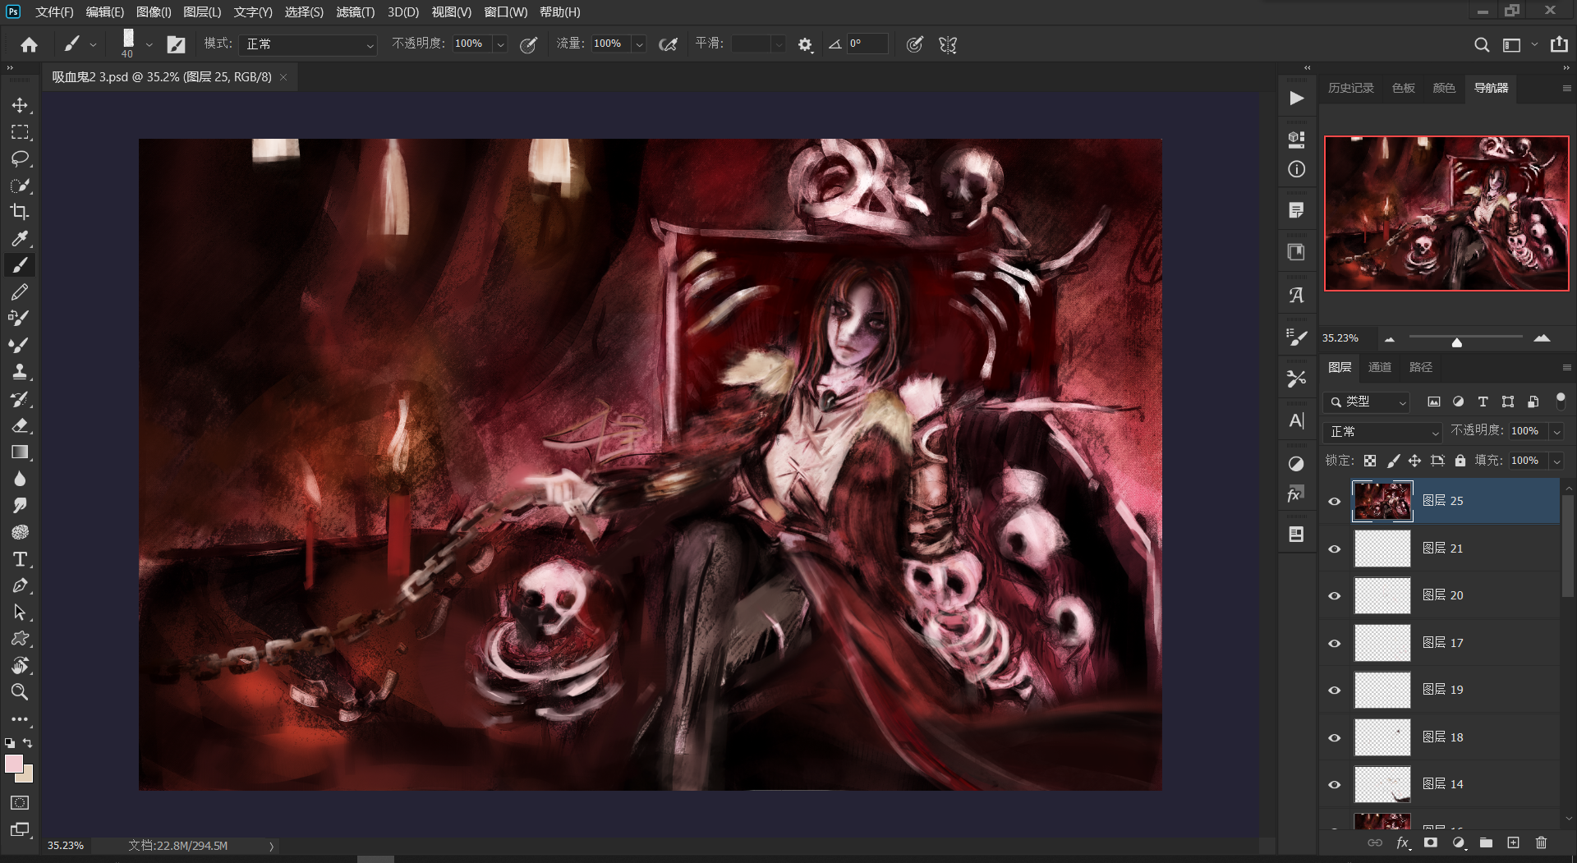
Task: Click the 图层 25 layer thumbnail
Action: [1382, 501]
